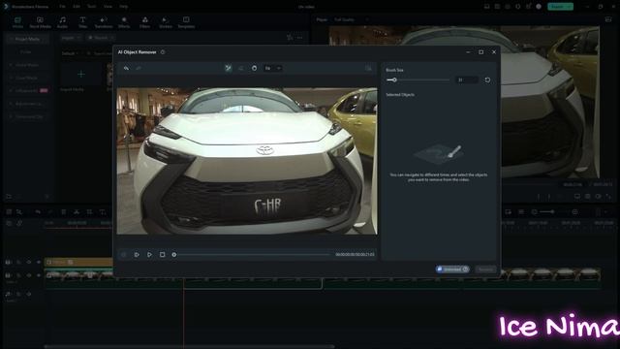This screenshot has width=620, height=349.
Task: Switch to the Filters tab
Action: pos(144,22)
